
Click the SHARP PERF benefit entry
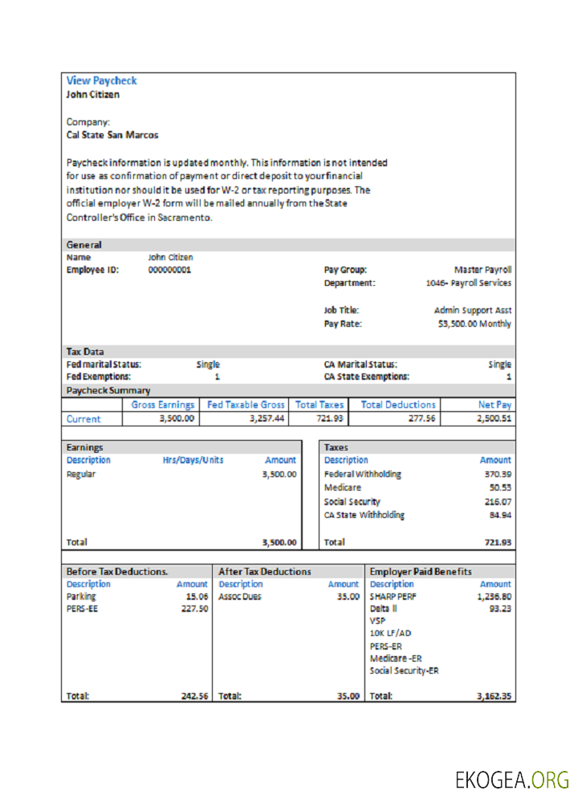393,597
